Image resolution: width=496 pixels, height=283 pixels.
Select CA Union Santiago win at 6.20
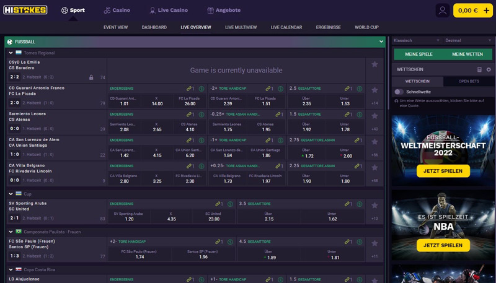point(190,153)
